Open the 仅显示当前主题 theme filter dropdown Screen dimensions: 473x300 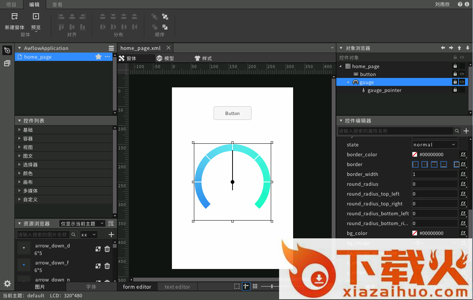82,224
